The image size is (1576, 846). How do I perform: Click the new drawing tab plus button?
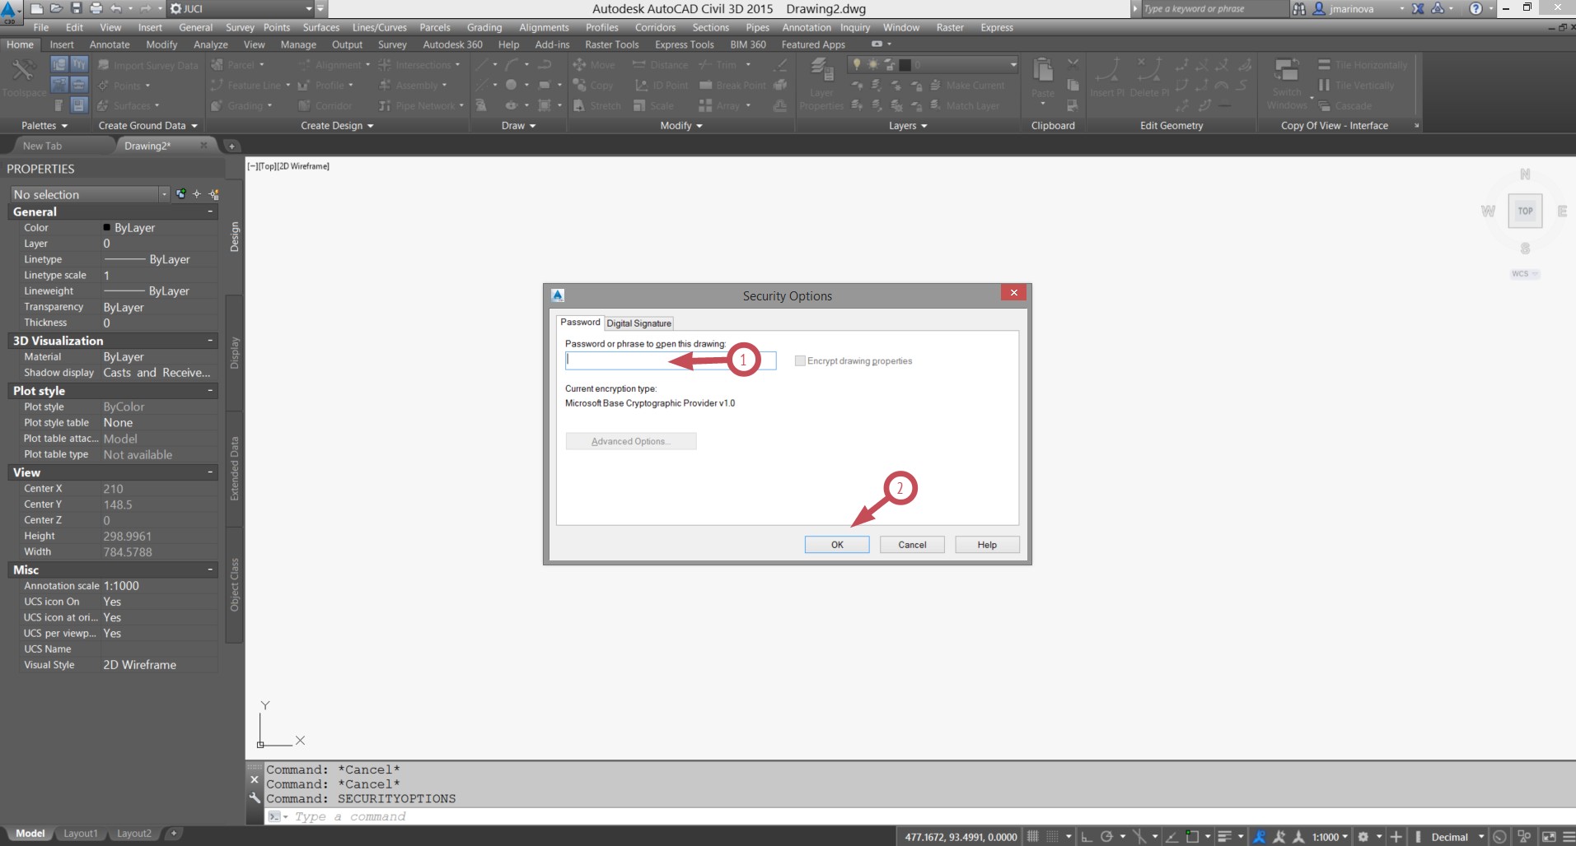coord(232,146)
